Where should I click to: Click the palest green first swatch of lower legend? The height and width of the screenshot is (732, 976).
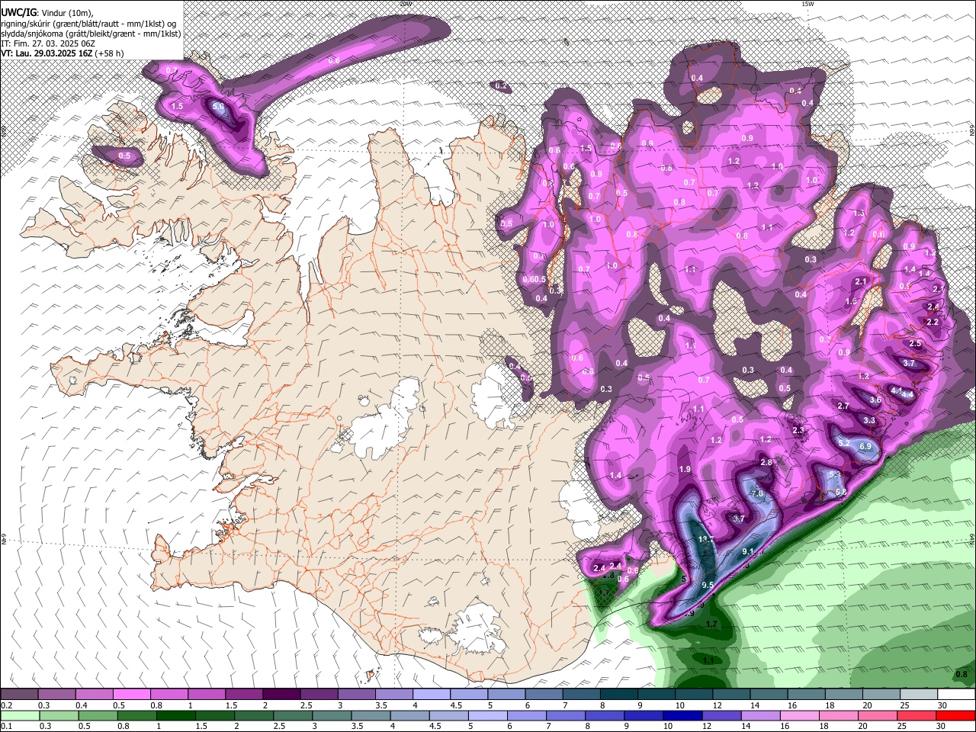click(20, 716)
